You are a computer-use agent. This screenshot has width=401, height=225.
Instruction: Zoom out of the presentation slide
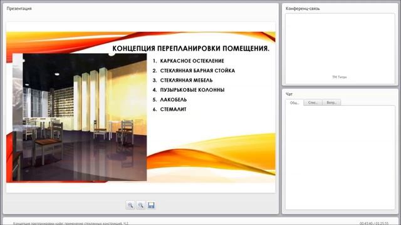click(140, 205)
